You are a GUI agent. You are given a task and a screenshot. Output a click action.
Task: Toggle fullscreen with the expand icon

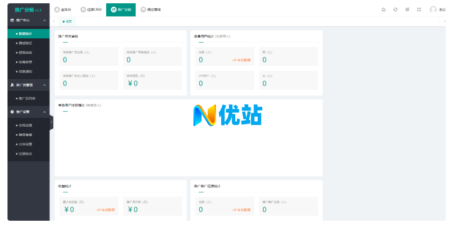point(419,9)
